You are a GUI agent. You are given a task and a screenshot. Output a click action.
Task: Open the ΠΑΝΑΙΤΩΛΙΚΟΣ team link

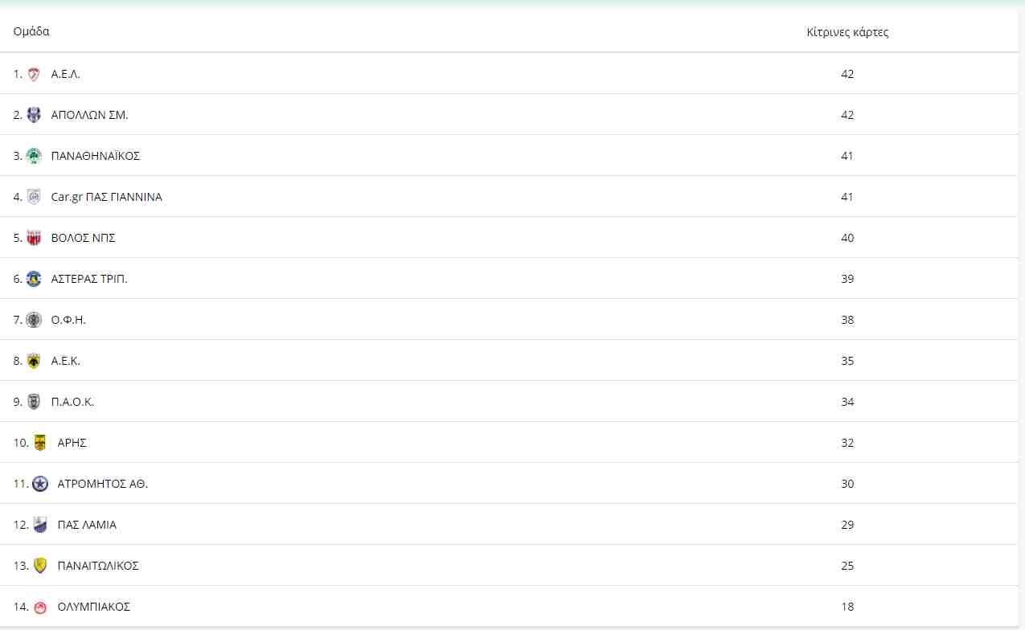[x=98, y=566]
